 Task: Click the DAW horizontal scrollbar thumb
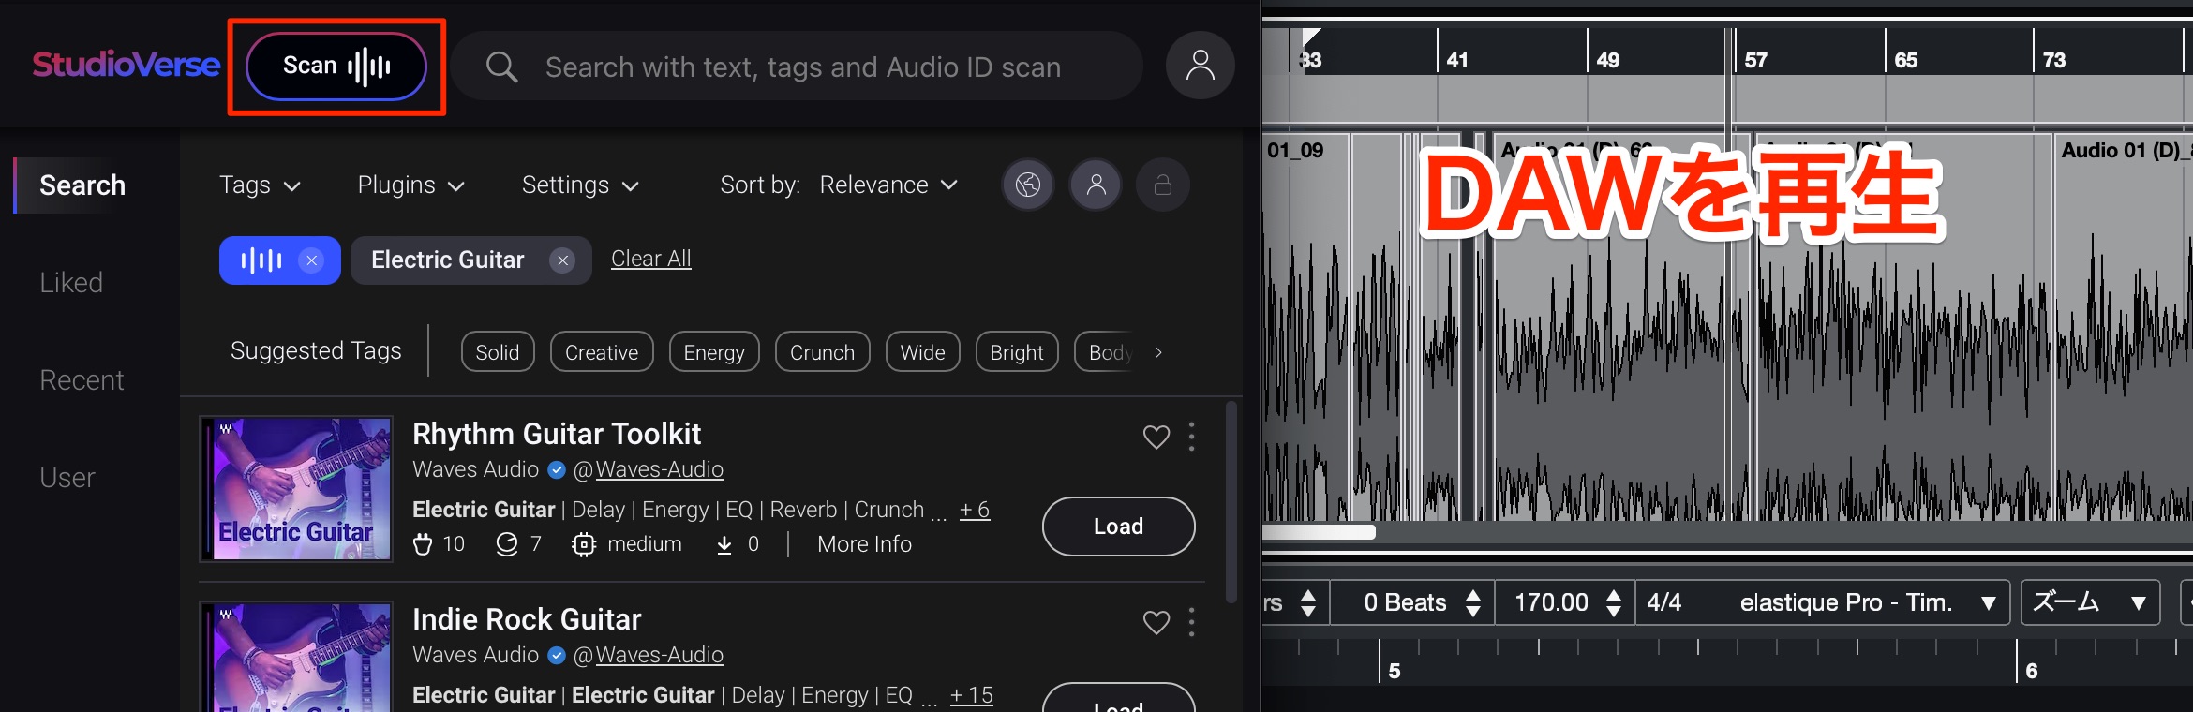click(1319, 532)
